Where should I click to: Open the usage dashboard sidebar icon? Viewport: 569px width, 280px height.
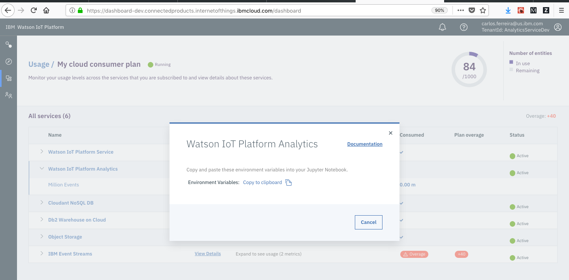point(8,78)
